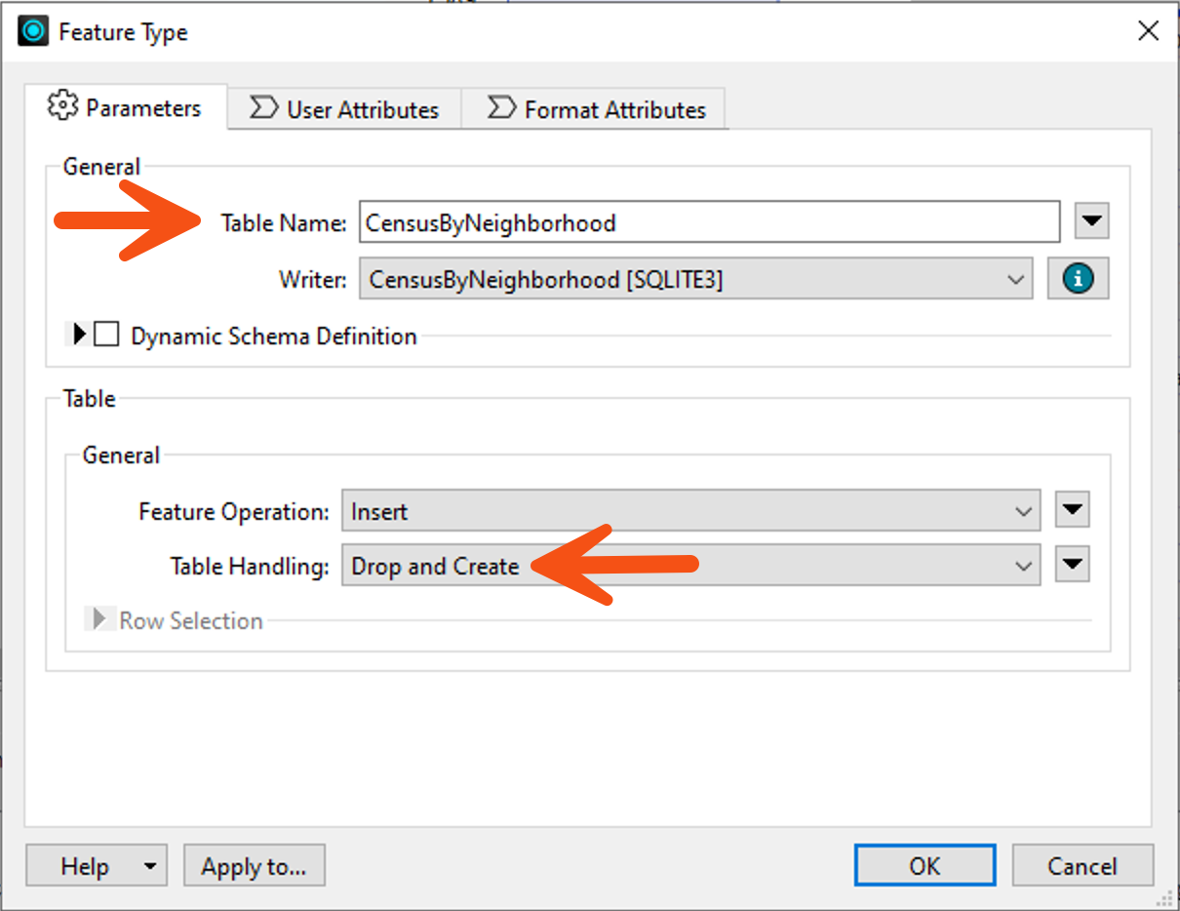This screenshot has width=1180, height=911.
Task: Open the Help dropdown arrow
Action: (x=148, y=865)
